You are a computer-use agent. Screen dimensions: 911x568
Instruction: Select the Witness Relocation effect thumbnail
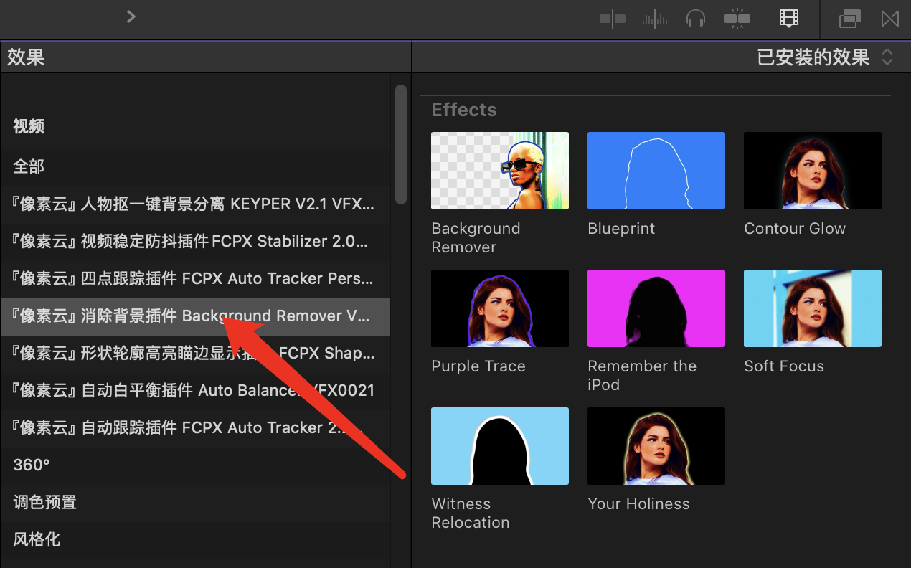500,446
